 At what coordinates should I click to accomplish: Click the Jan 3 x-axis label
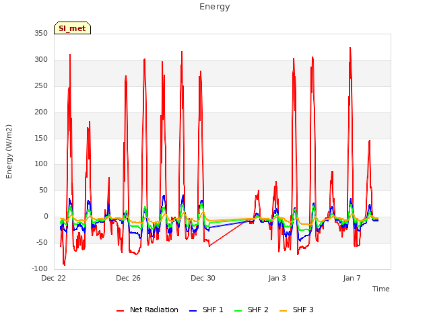(277, 278)
